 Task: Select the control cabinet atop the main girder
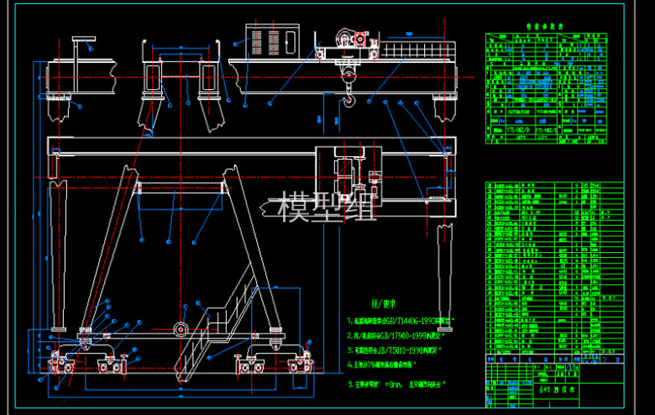pos(272,40)
